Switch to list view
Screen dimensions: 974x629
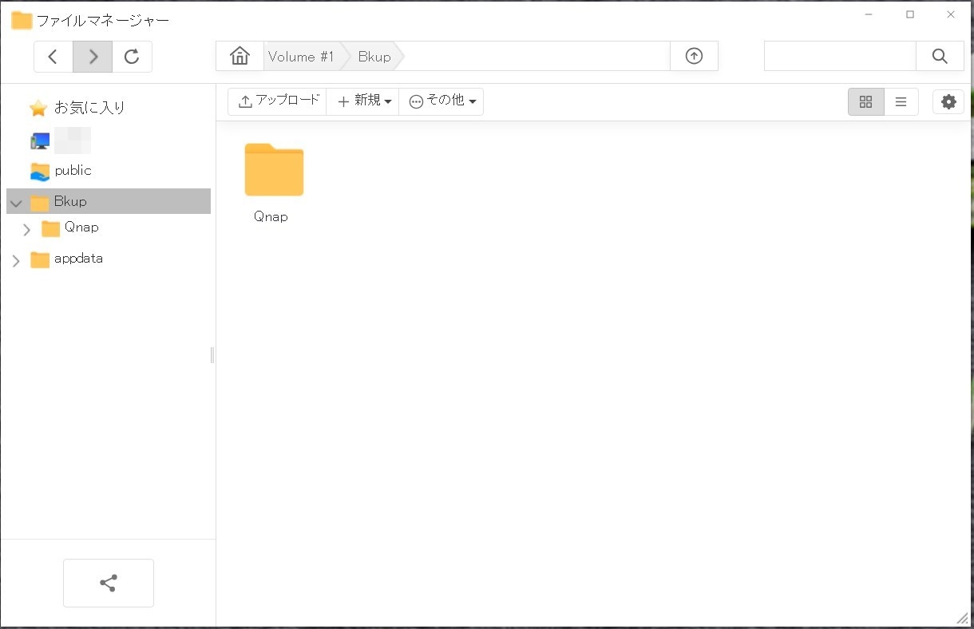click(901, 102)
